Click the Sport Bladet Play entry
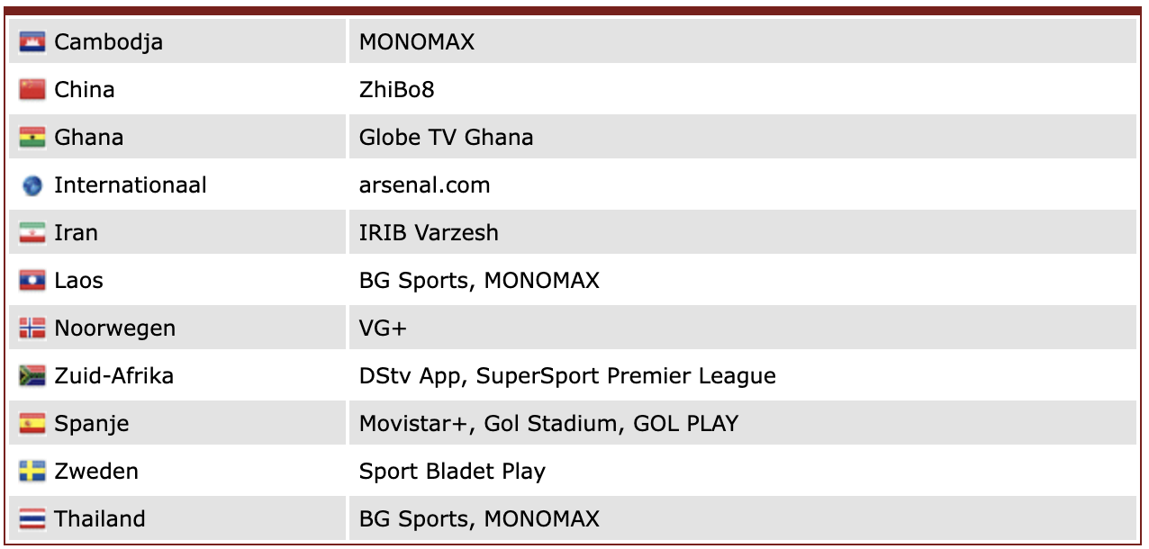Screen dimensions: 1149x549 click(x=452, y=472)
